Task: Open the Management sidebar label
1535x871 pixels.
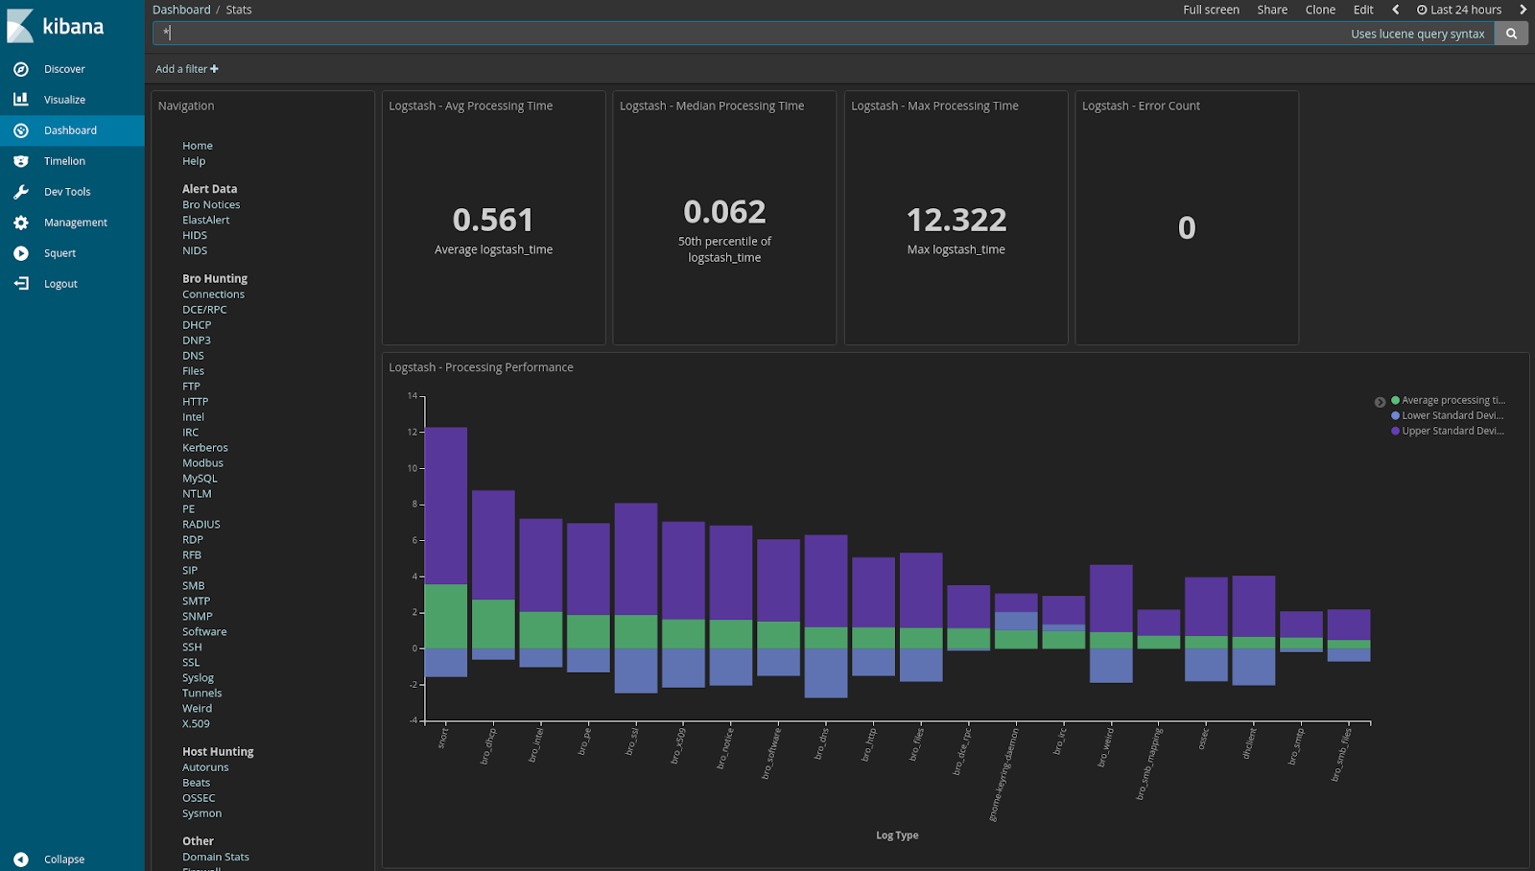Action: (76, 223)
